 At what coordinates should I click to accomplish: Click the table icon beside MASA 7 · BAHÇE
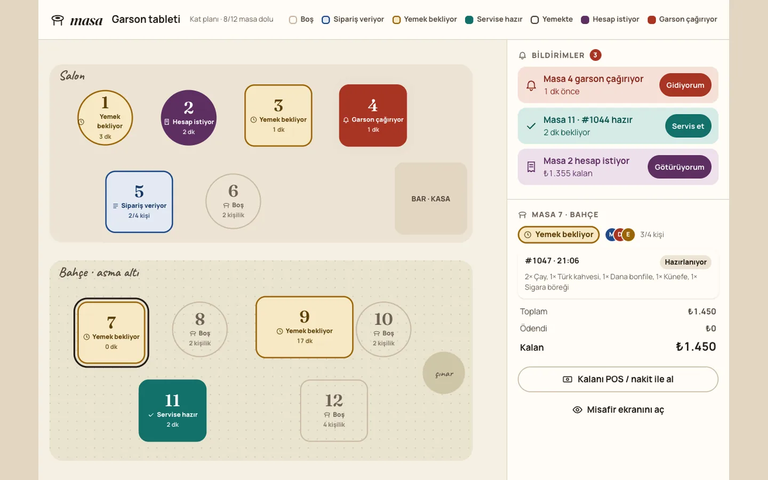tap(523, 215)
